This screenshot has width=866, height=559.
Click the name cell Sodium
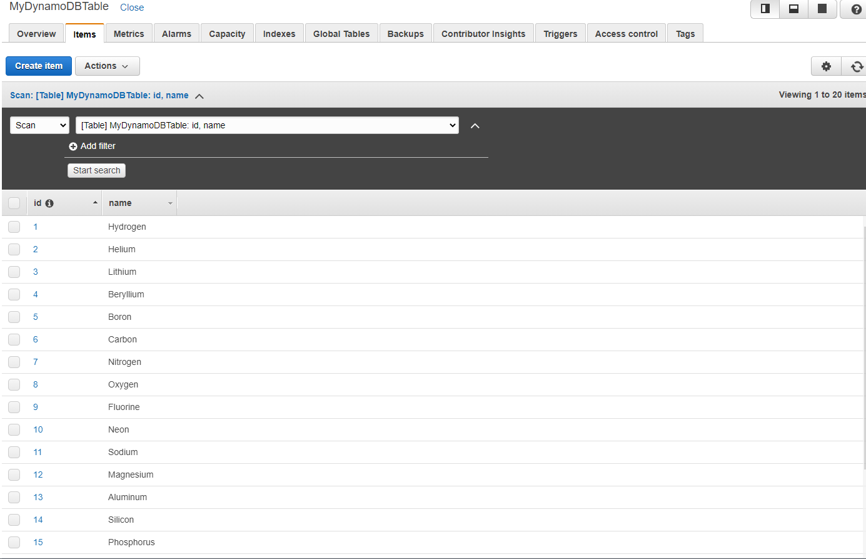pos(123,452)
